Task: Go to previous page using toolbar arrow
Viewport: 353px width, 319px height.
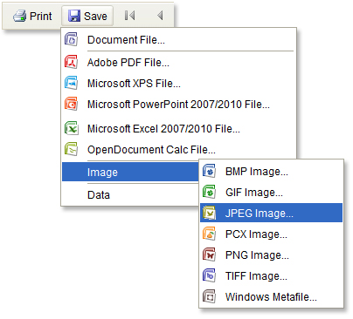Action: 160,16
